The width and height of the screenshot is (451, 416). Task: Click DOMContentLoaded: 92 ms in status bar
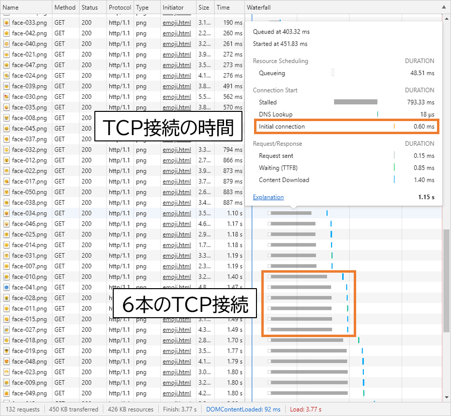(243, 409)
